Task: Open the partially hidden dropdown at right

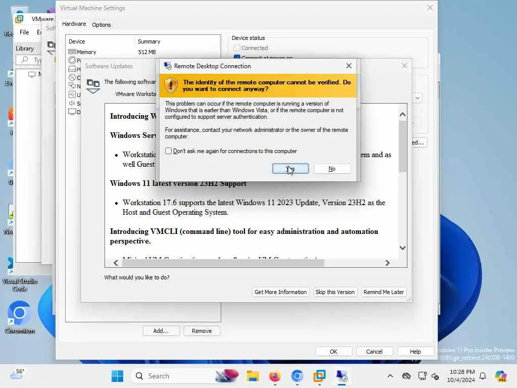Action: 418,98
